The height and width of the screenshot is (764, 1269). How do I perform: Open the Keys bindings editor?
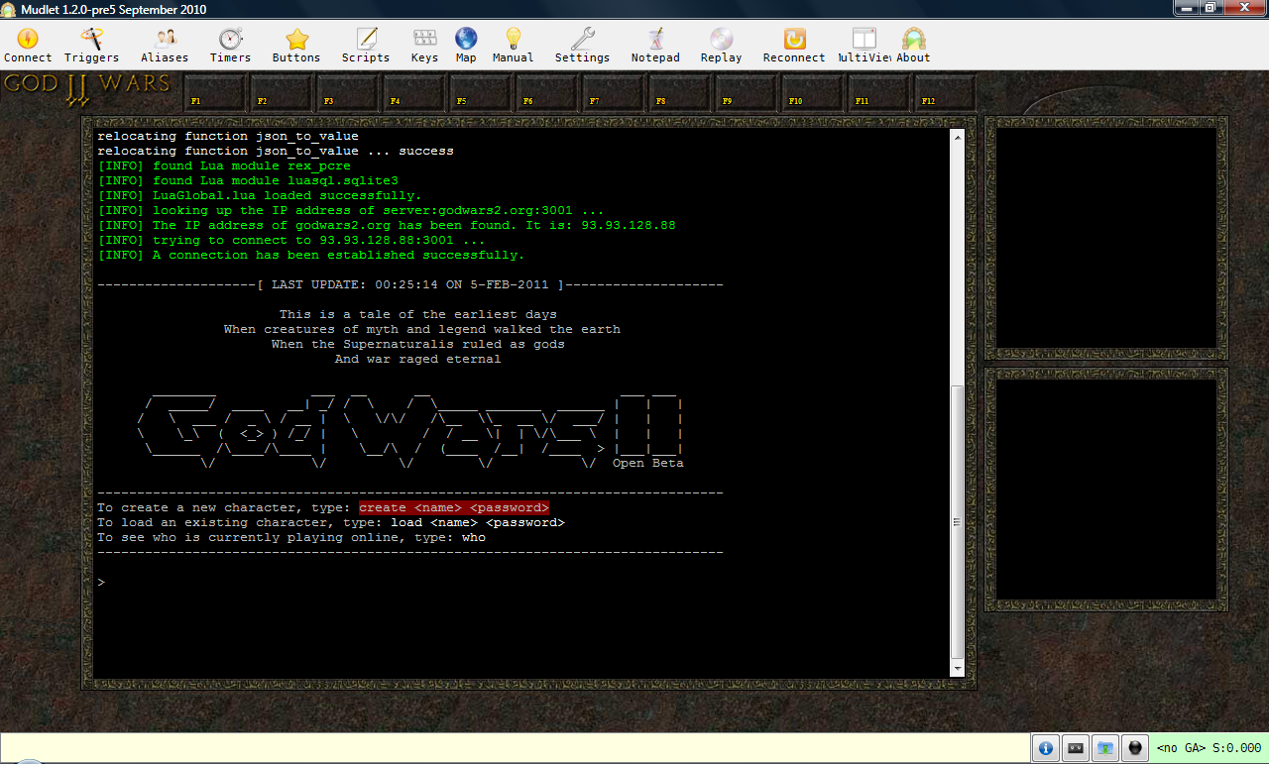point(424,46)
